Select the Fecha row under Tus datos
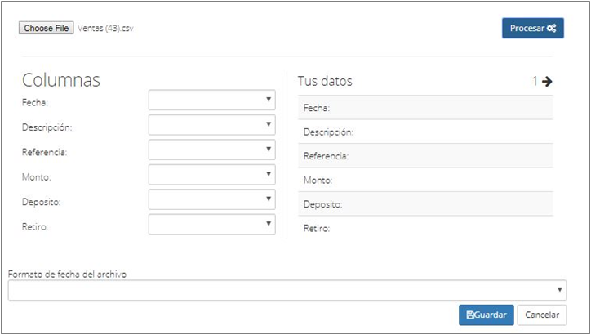 pos(425,108)
